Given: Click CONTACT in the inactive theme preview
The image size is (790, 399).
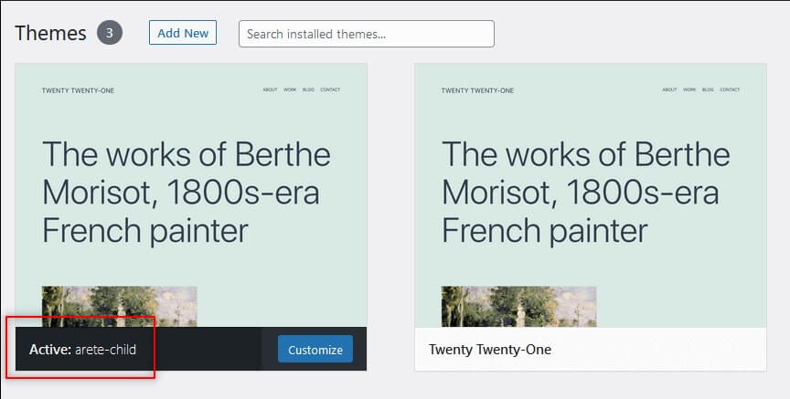Looking at the screenshot, I should point(730,89).
